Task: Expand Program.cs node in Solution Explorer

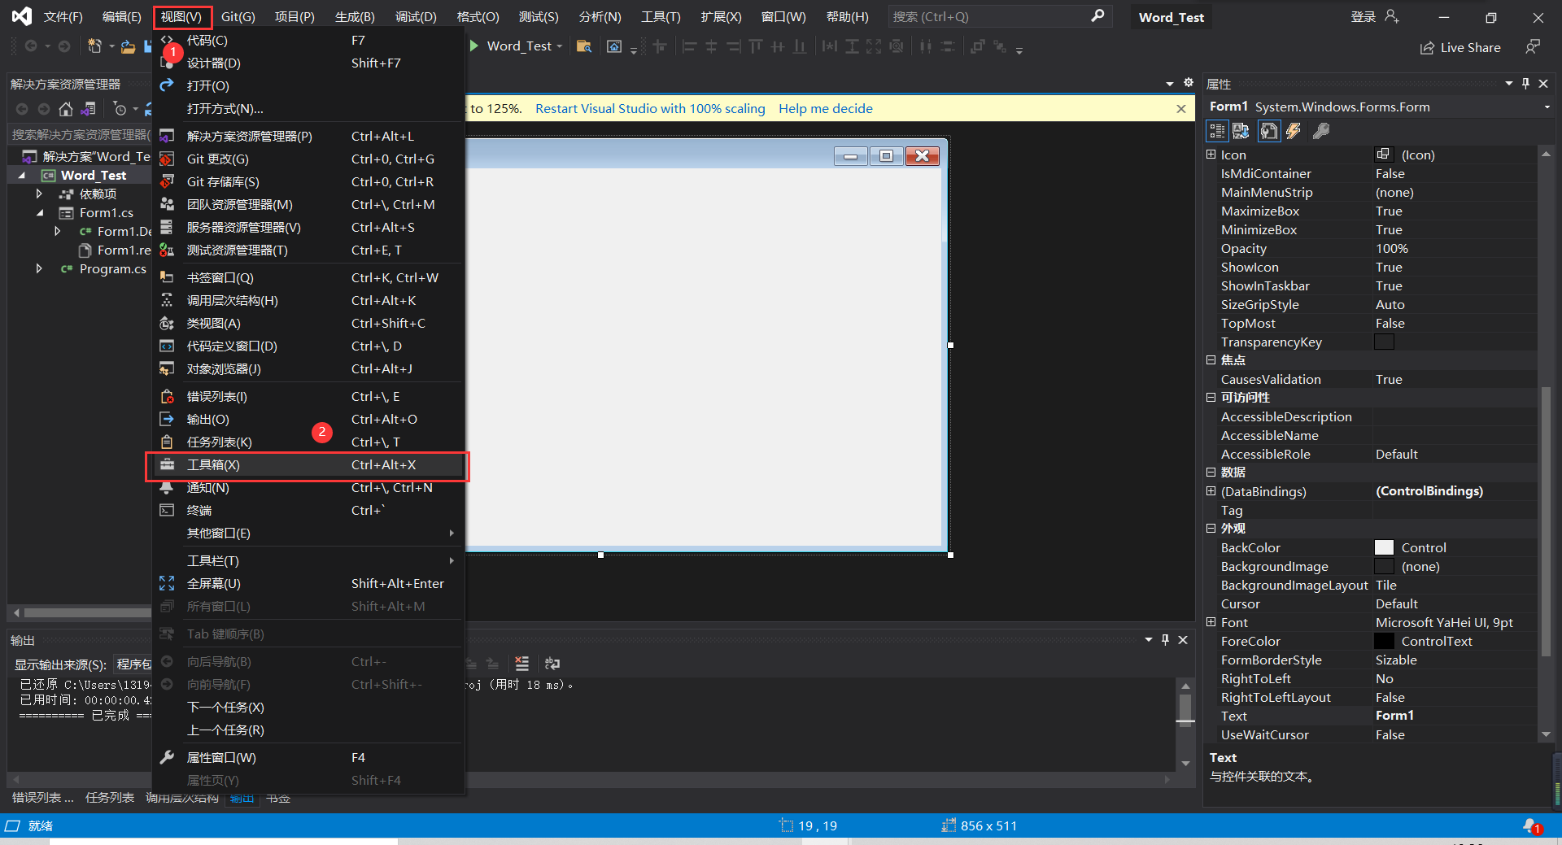Action: point(39,268)
